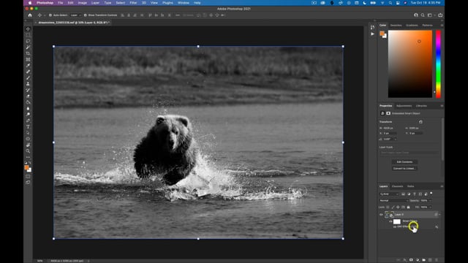Select the Gradient tool

[x=28, y=102]
